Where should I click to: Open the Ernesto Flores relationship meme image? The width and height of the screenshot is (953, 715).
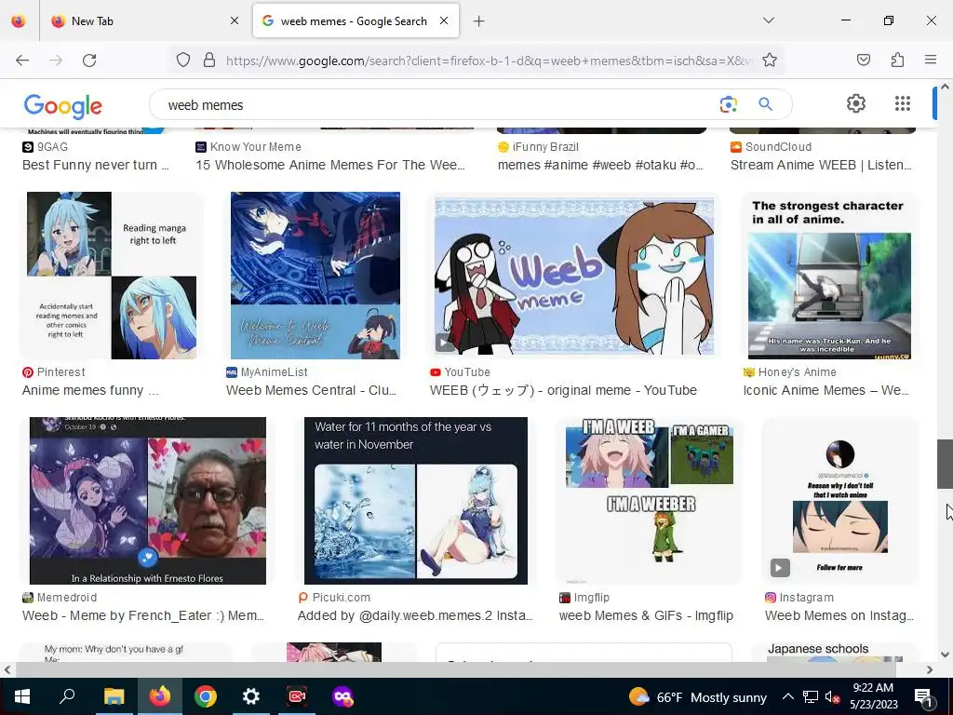click(x=148, y=500)
